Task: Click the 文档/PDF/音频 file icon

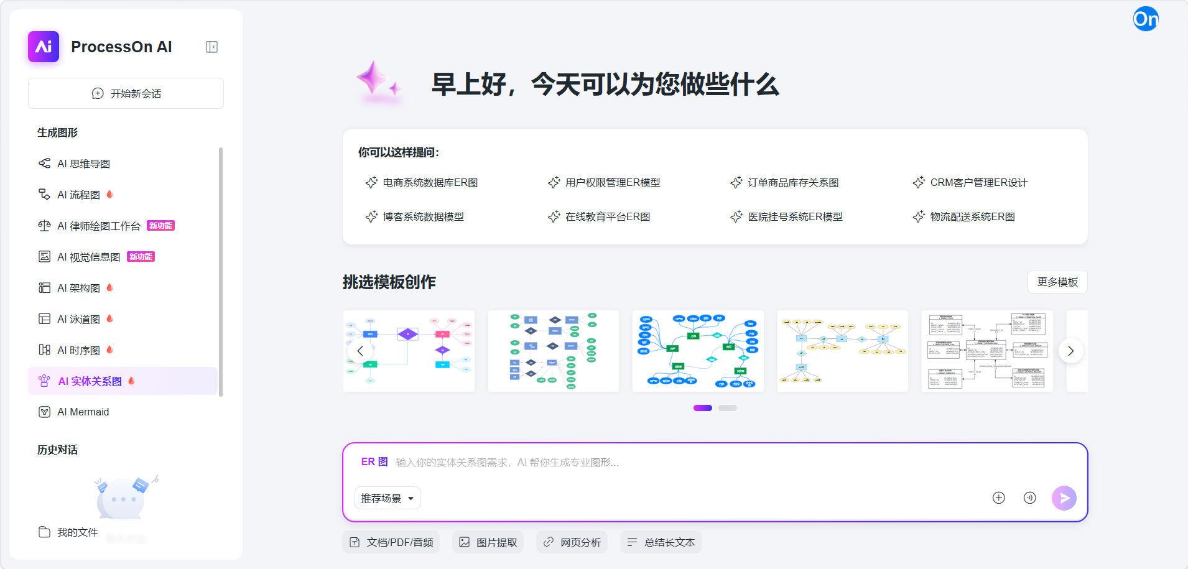Action: click(355, 542)
